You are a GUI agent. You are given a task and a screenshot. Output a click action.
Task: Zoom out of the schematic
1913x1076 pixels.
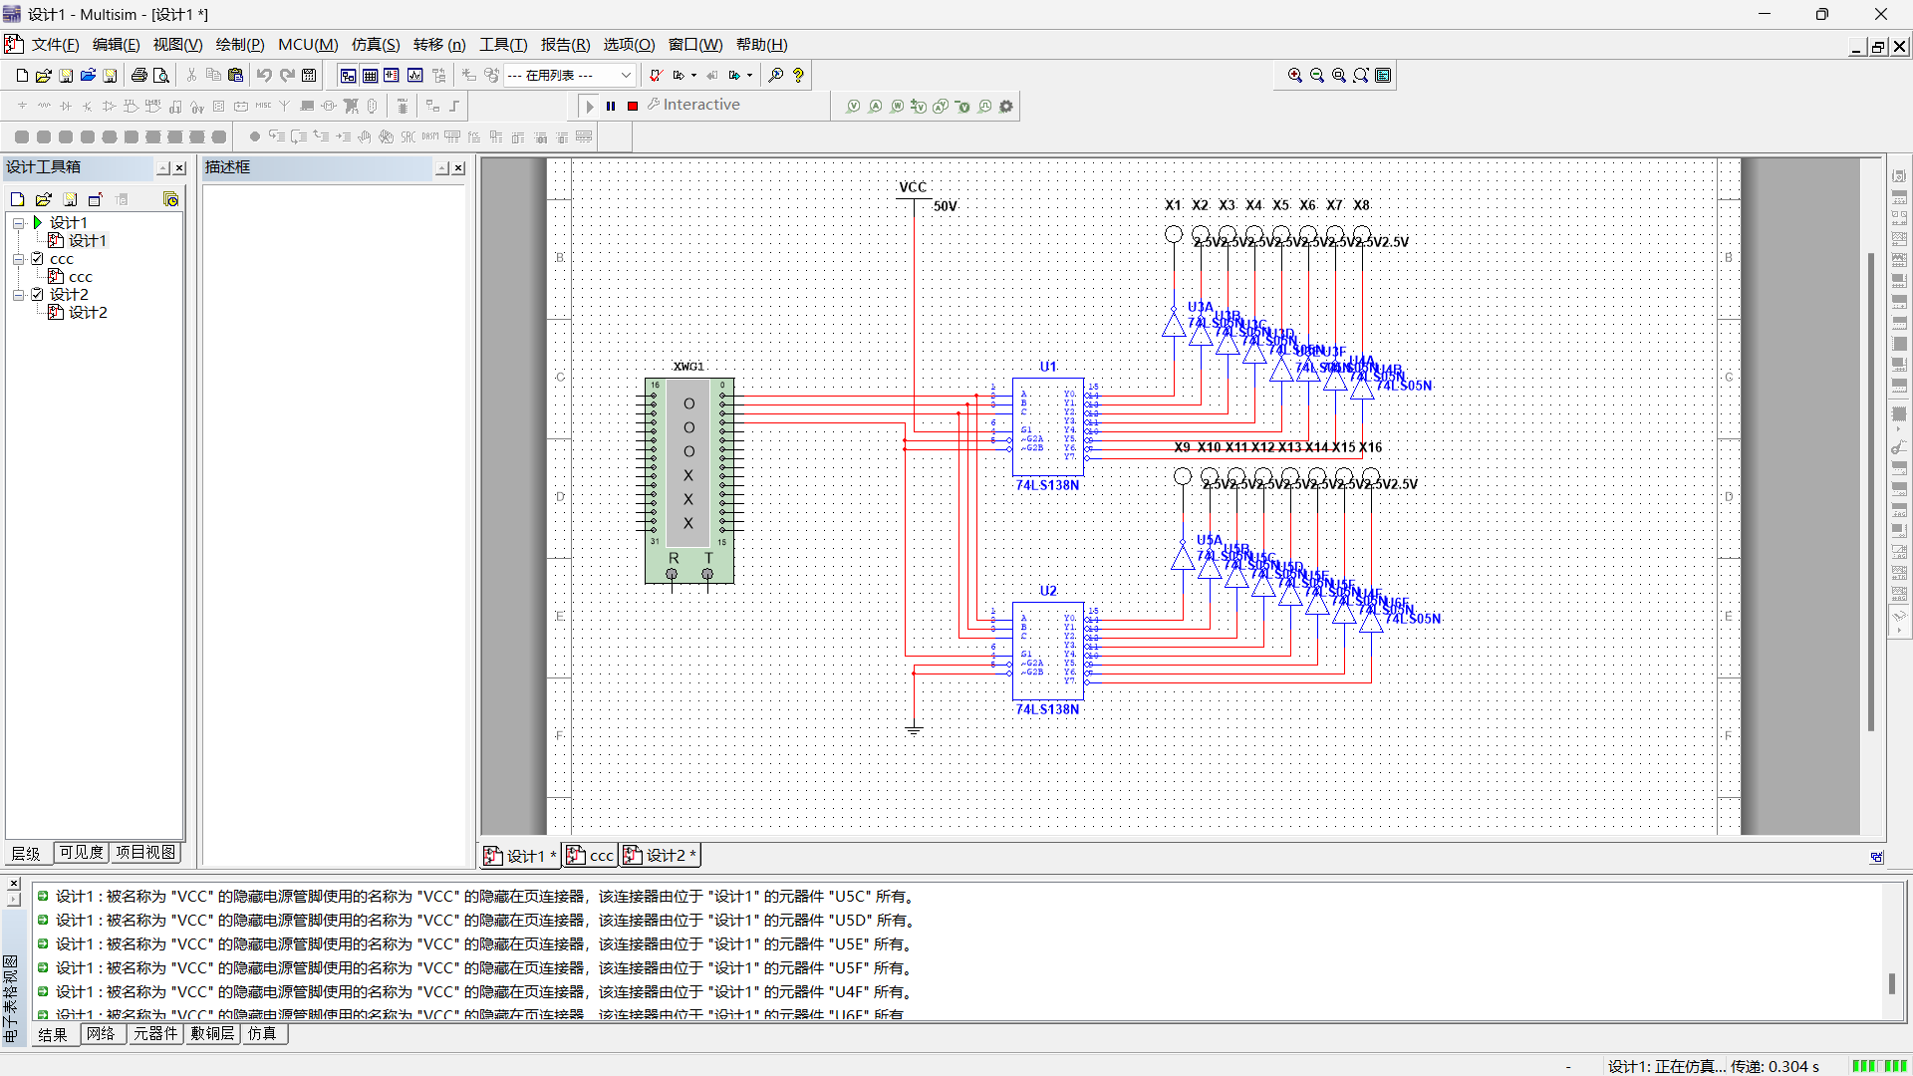click(1317, 76)
